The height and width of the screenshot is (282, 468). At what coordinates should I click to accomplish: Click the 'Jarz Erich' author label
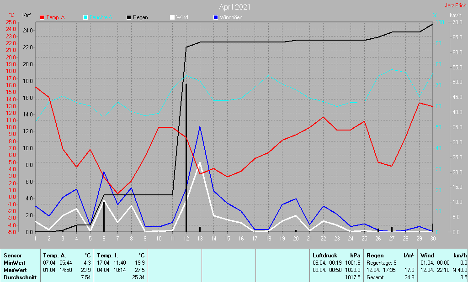(x=456, y=5)
